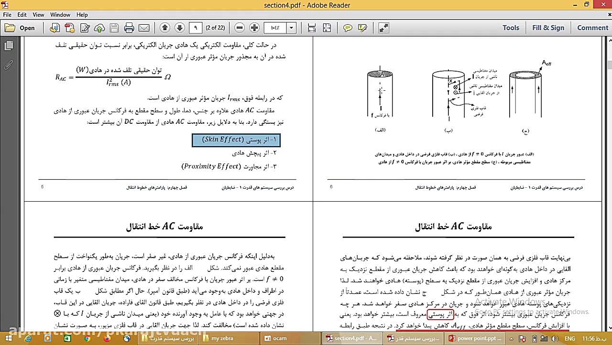This screenshot has height=345, width=612.
Task: Click the print file icon
Action: 129,28
